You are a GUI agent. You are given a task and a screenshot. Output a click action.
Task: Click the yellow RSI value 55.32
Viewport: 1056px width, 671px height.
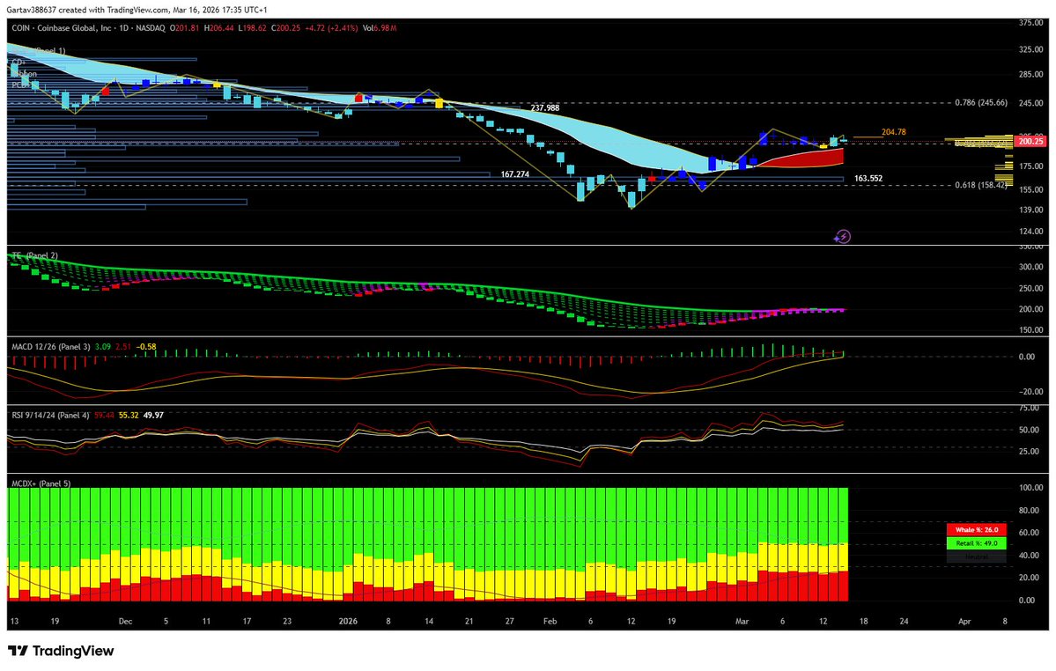pos(129,416)
